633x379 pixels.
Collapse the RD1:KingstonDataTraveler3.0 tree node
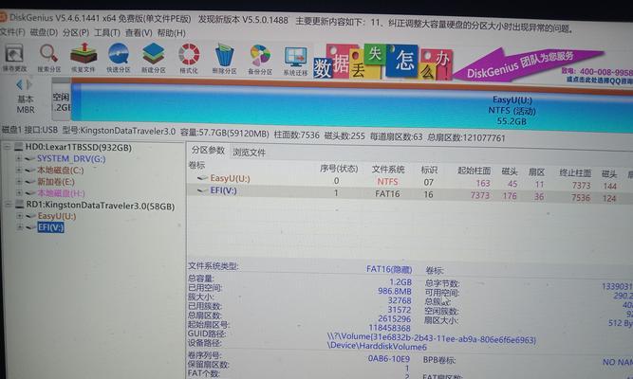8,205
